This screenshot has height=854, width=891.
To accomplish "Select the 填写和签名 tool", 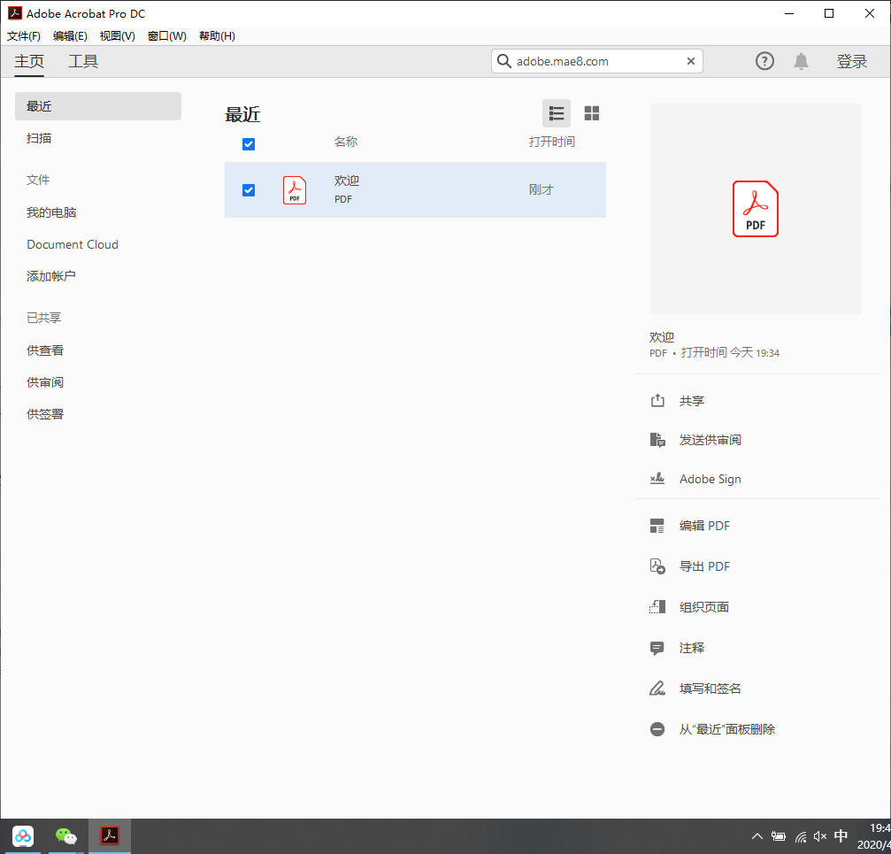I will (x=711, y=688).
